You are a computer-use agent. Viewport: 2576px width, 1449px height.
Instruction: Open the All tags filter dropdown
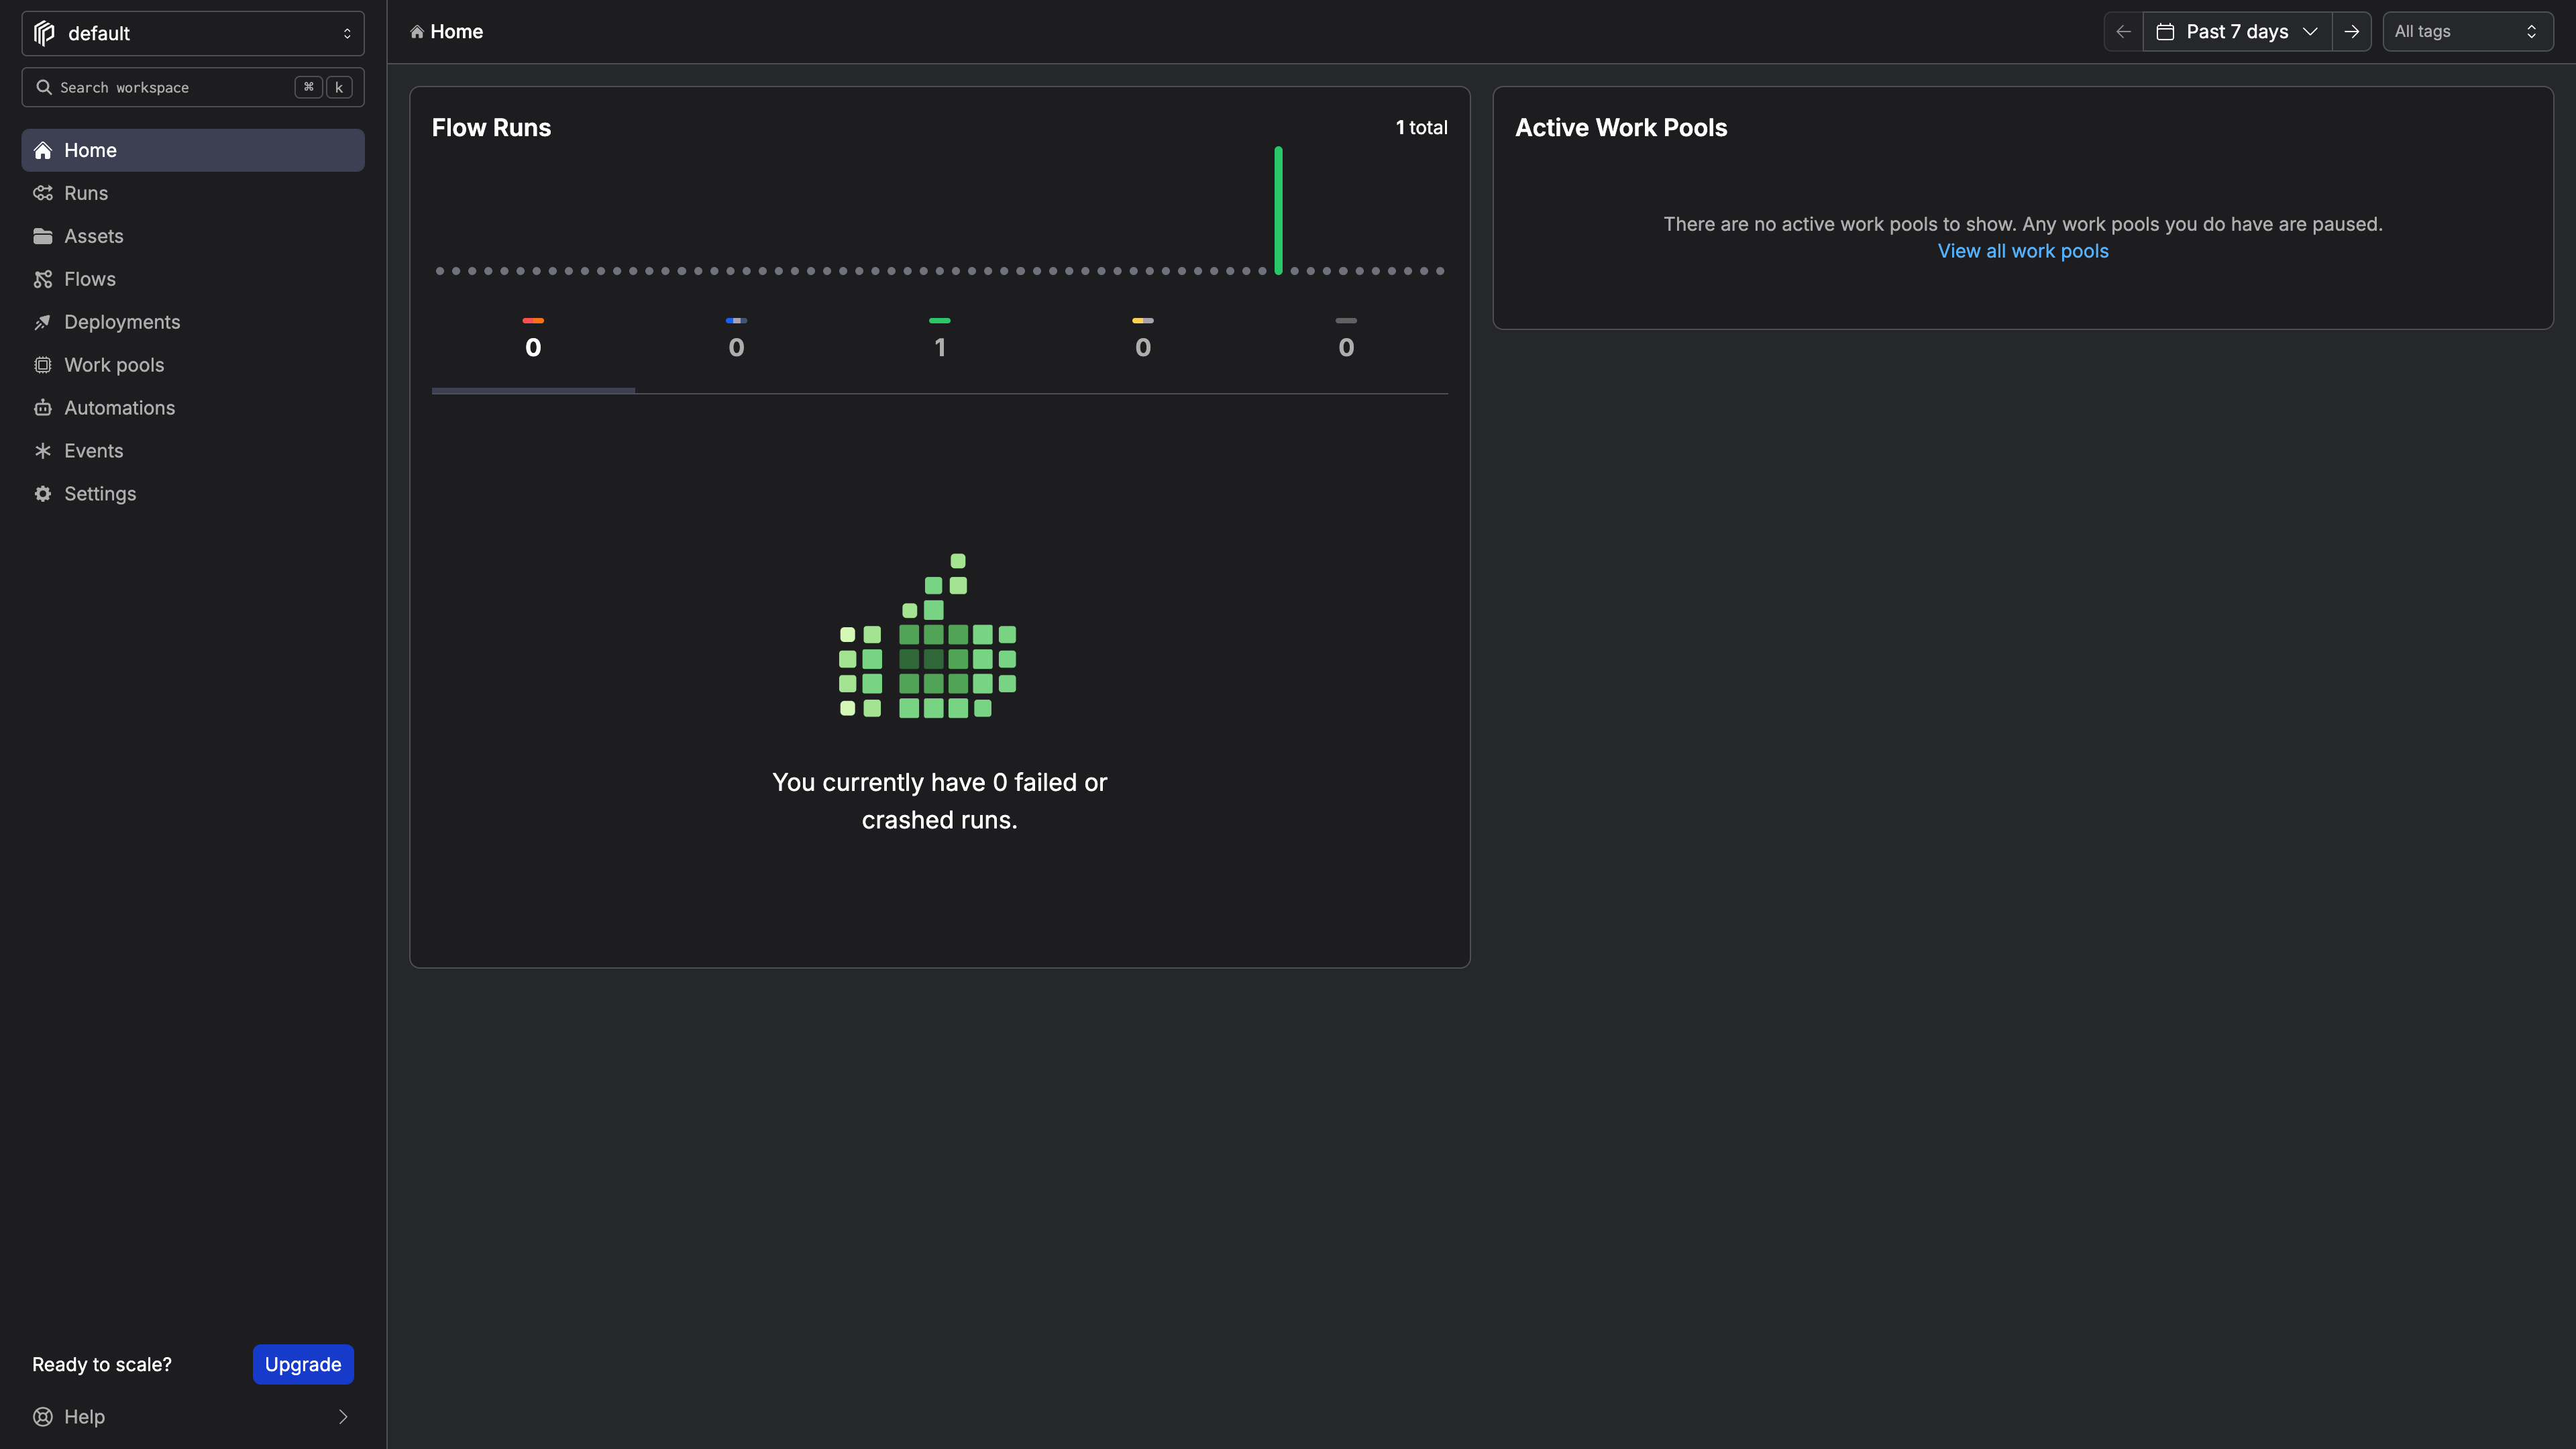pyautogui.click(x=2467, y=31)
